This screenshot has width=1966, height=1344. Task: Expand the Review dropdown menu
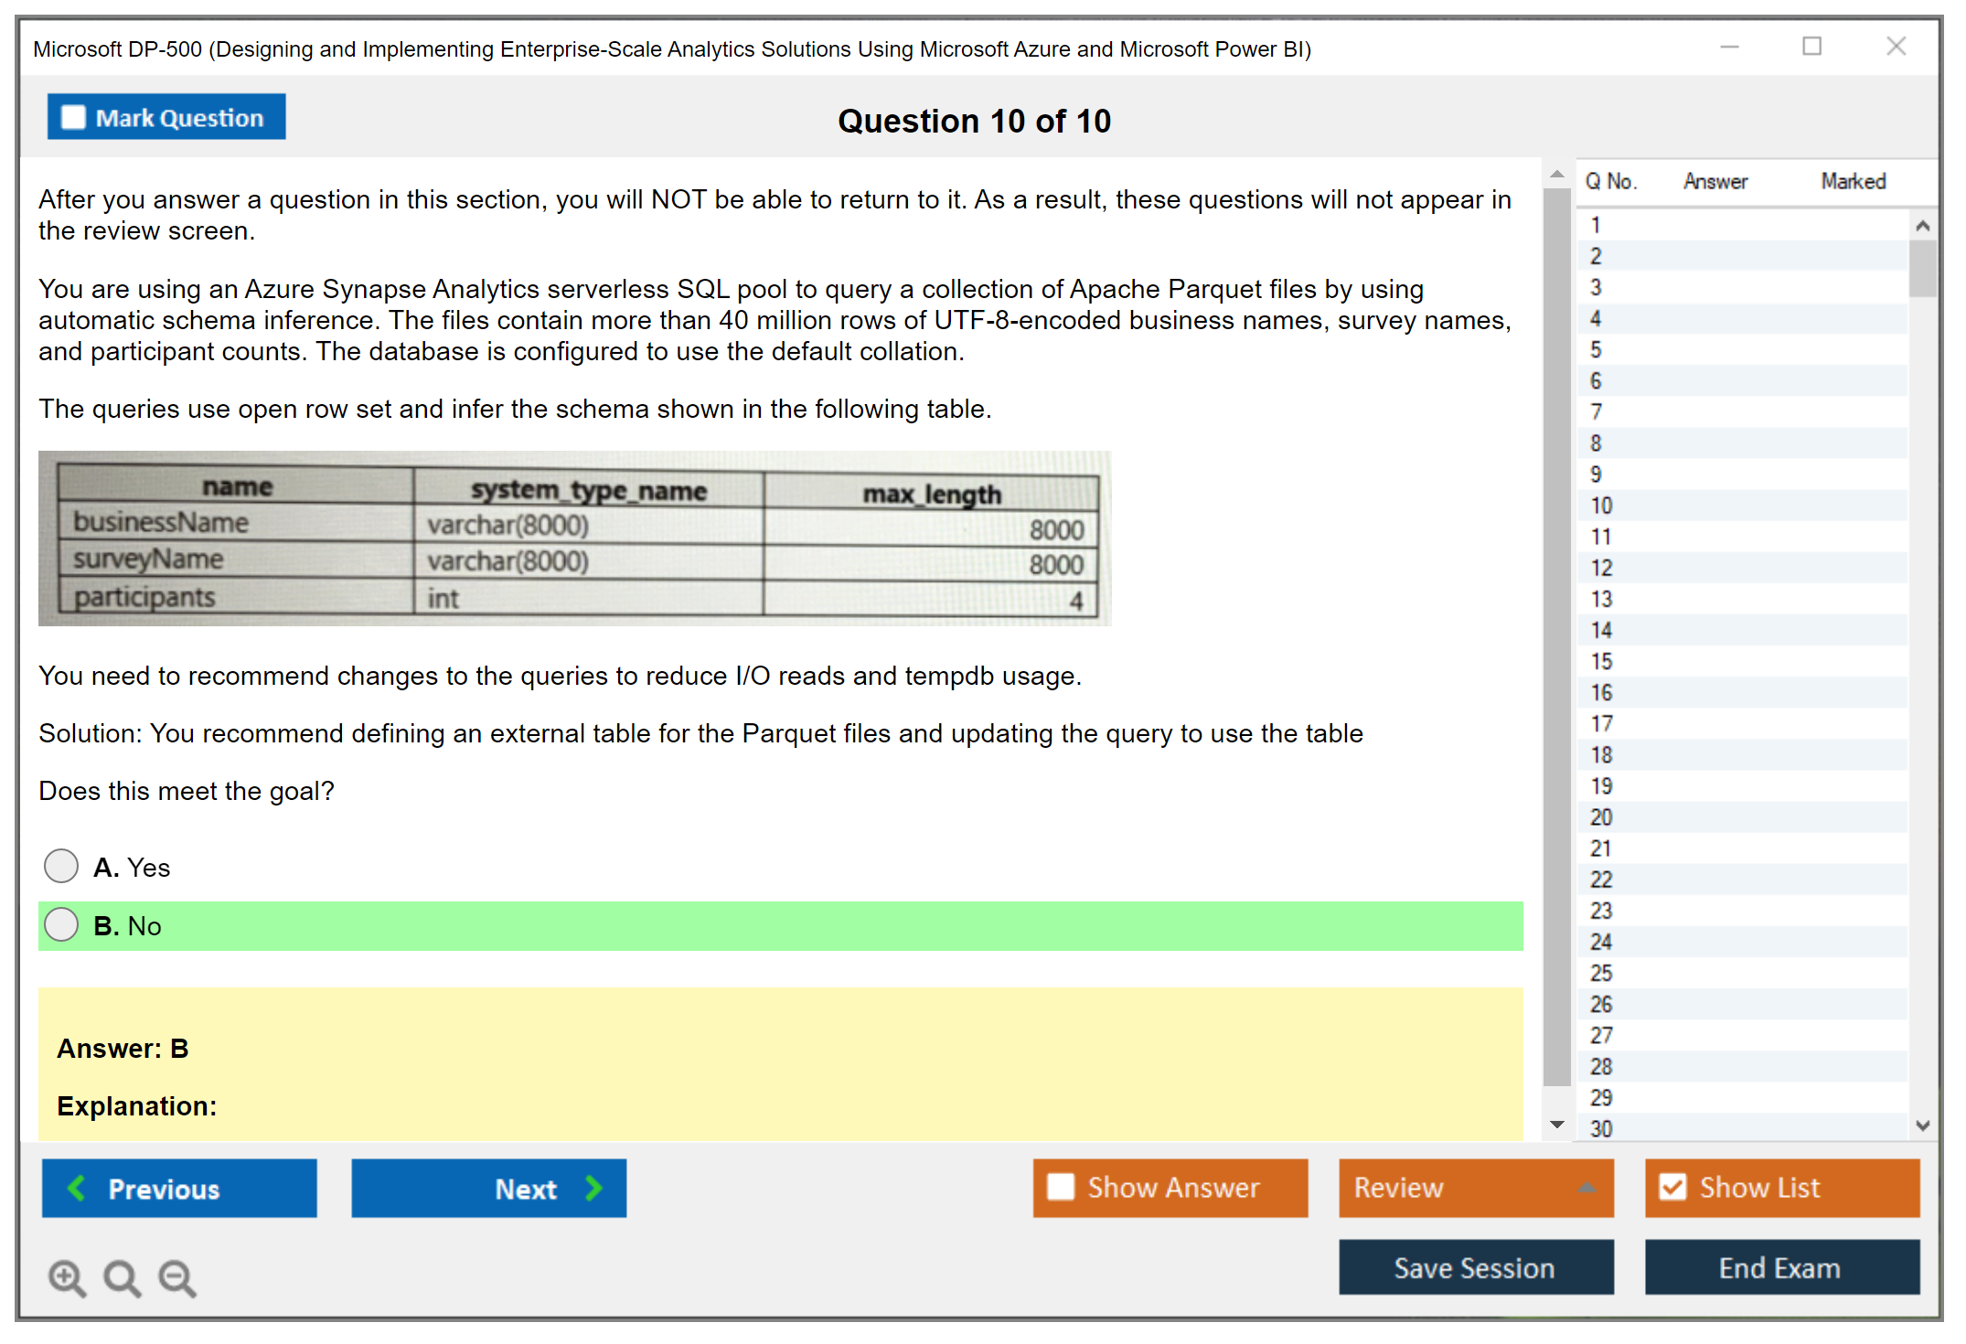click(1587, 1188)
